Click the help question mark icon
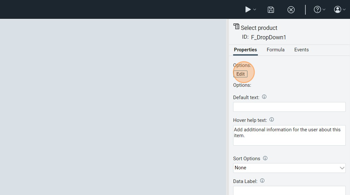350x195 pixels. click(x=317, y=10)
